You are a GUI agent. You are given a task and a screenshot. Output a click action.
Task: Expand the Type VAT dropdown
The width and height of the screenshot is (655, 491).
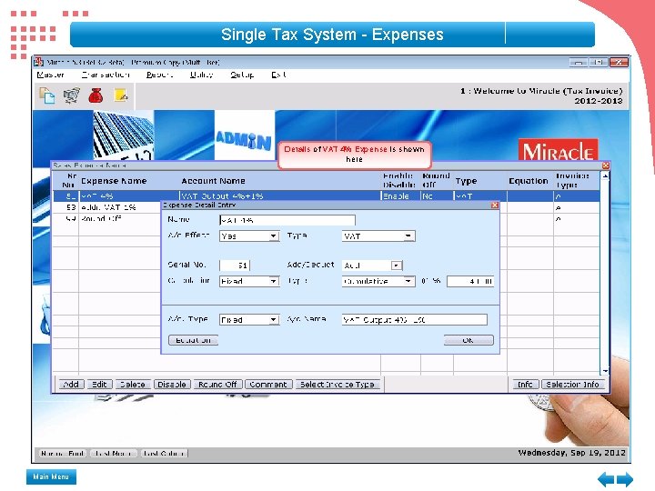(408, 236)
